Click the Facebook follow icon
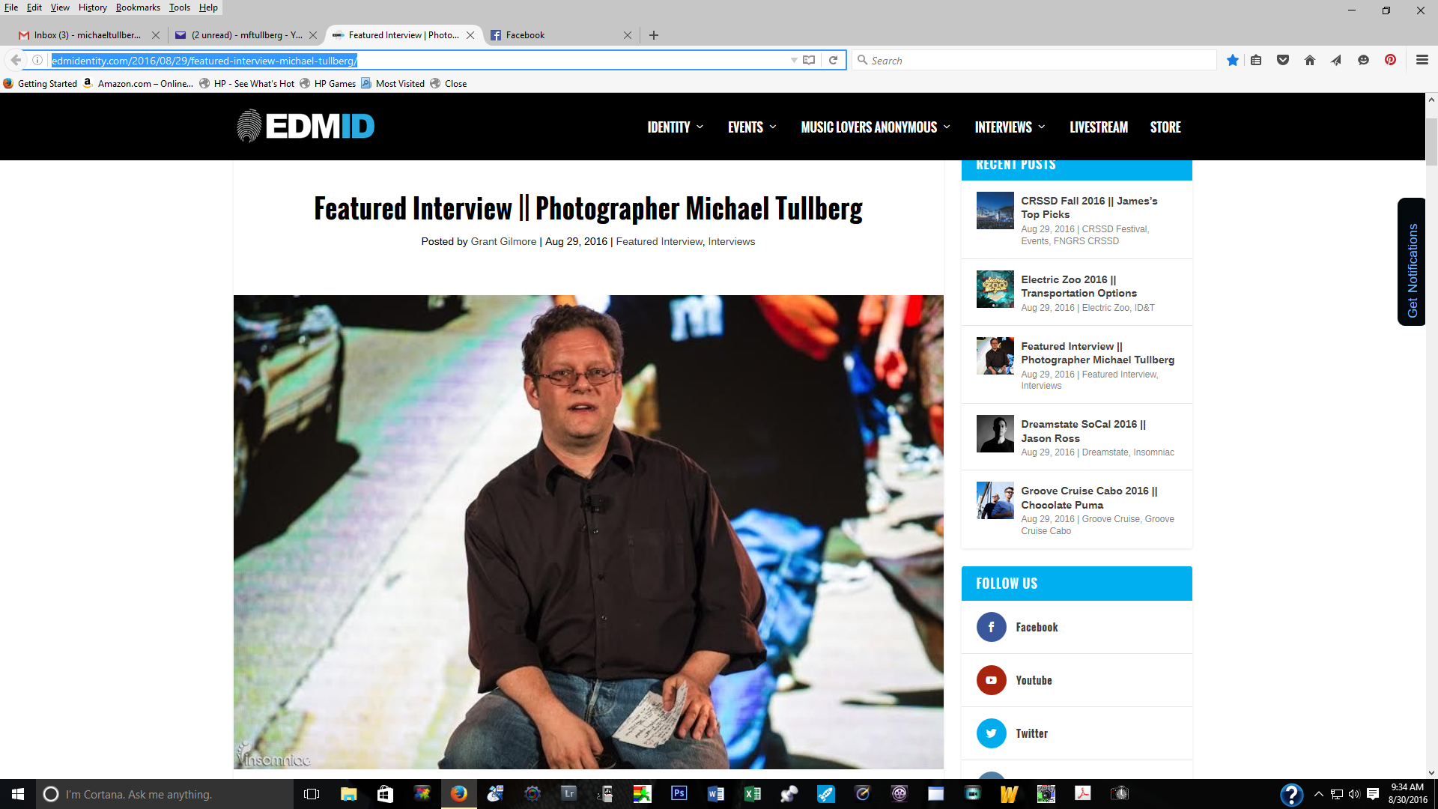The image size is (1438, 809). point(991,627)
